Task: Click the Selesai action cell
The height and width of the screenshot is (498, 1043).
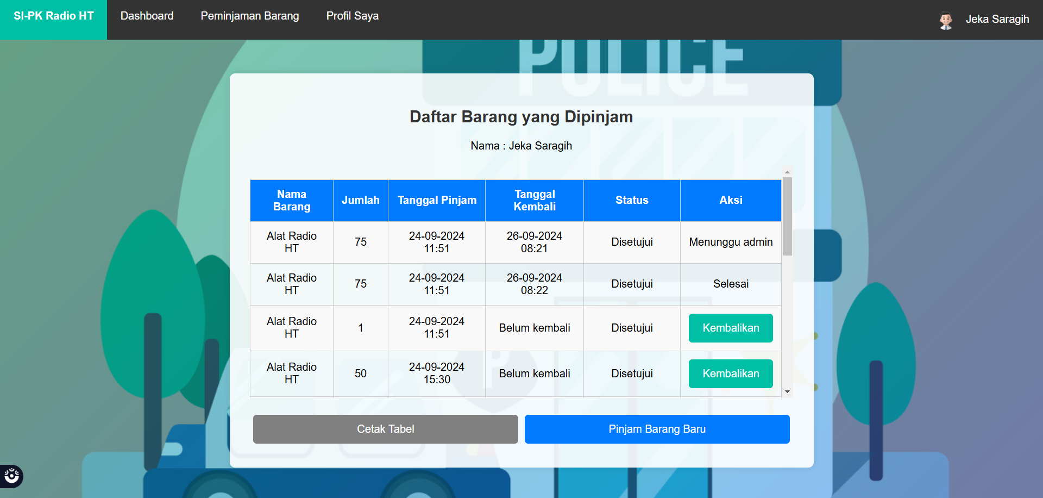Action: tap(731, 284)
